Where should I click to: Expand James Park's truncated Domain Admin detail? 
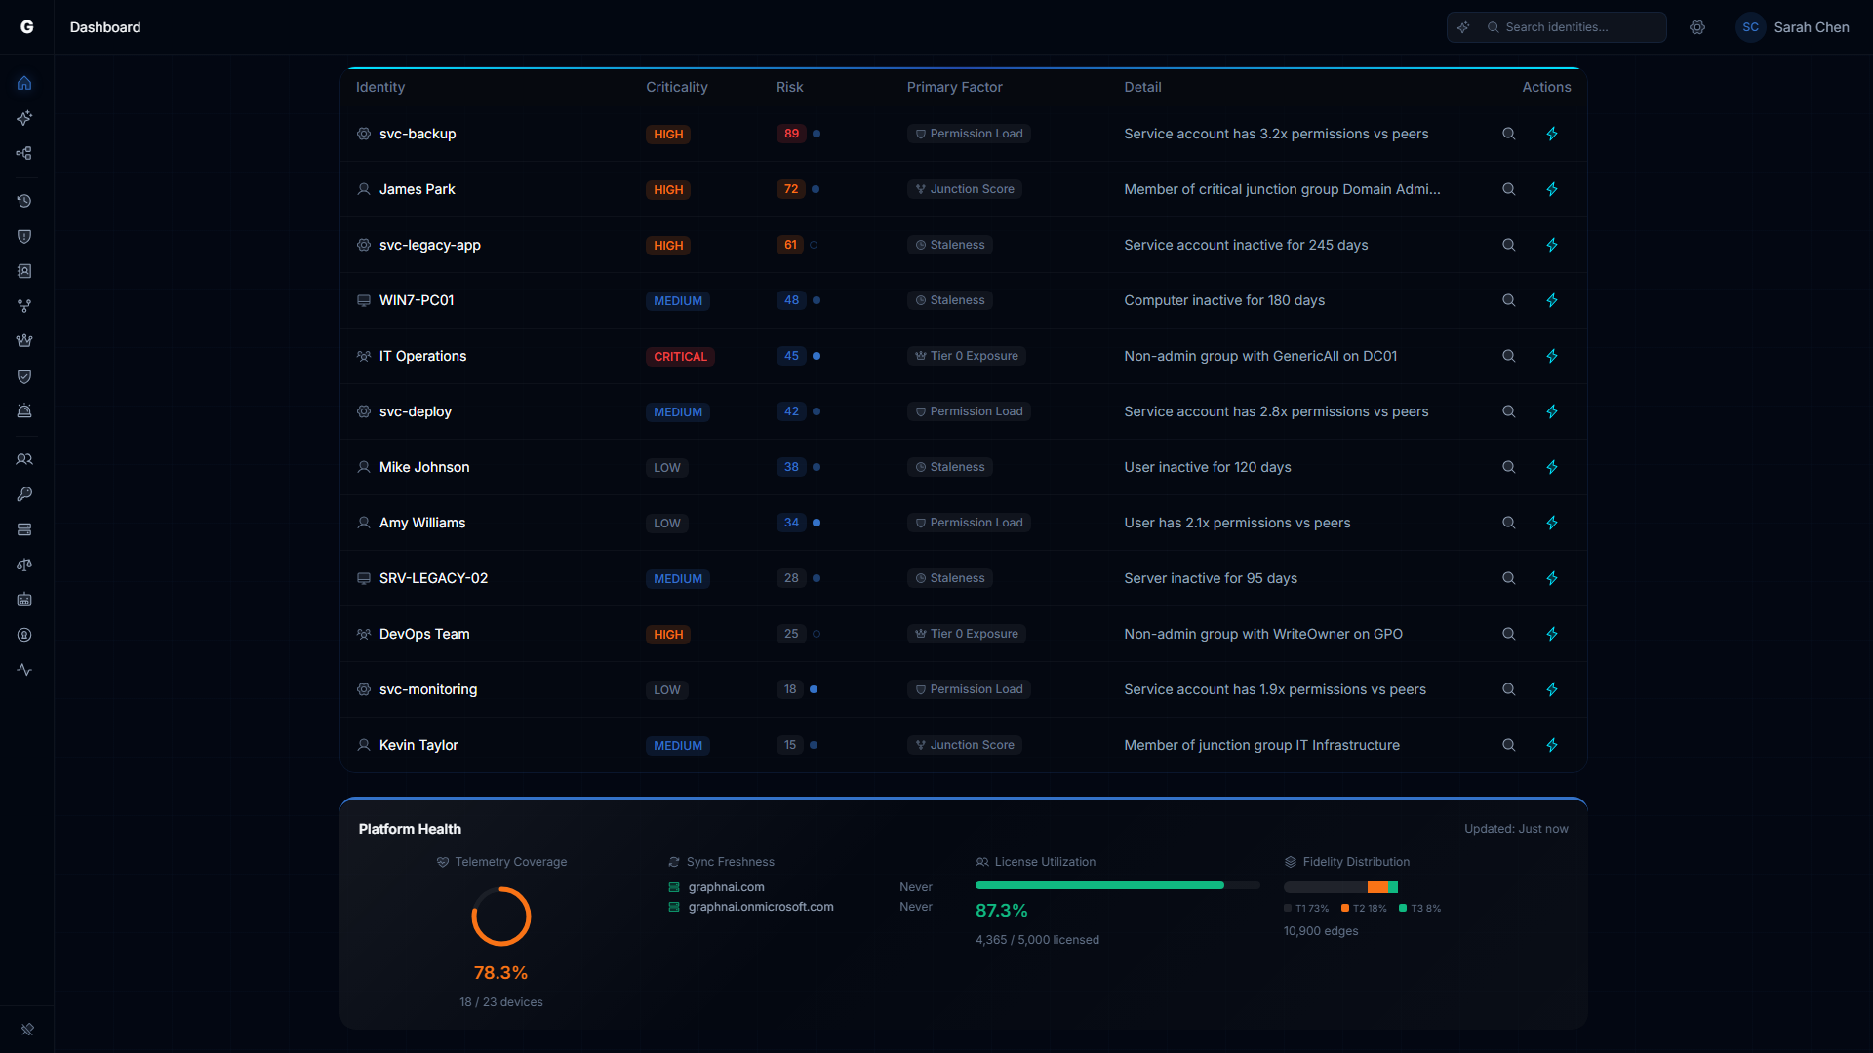click(x=1281, y=189)
